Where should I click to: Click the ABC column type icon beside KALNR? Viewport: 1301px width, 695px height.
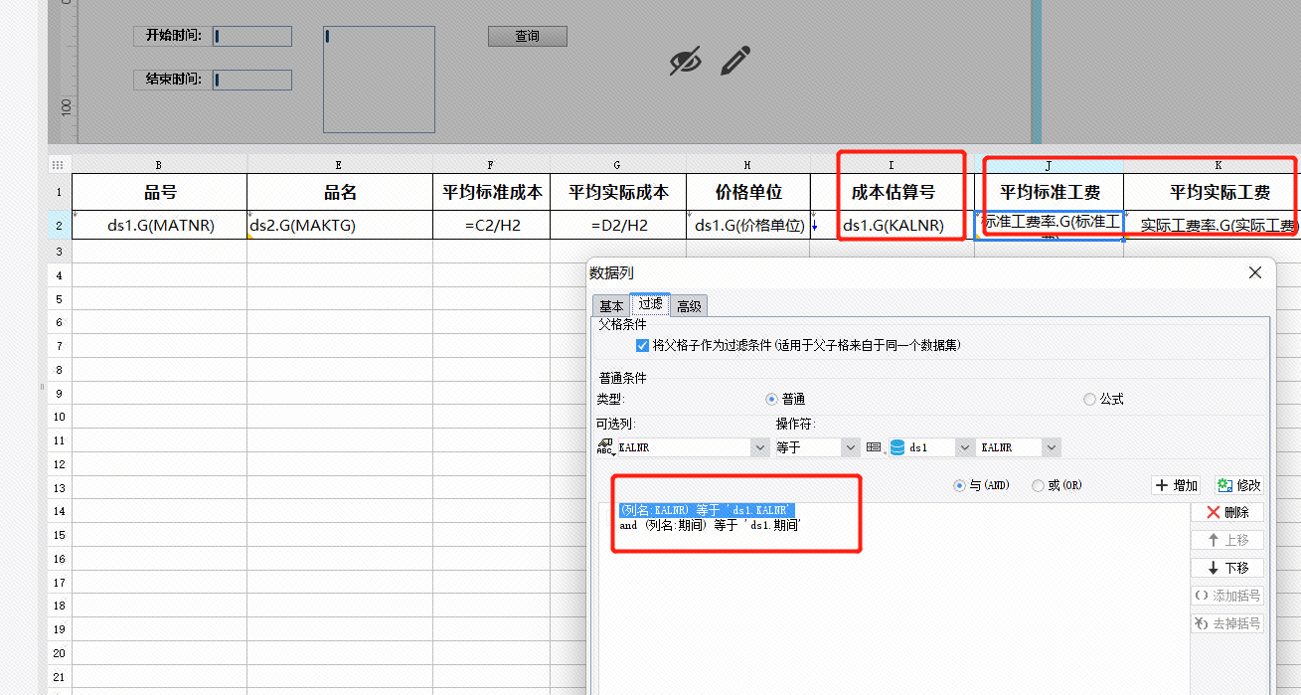[x=605, y=448]
